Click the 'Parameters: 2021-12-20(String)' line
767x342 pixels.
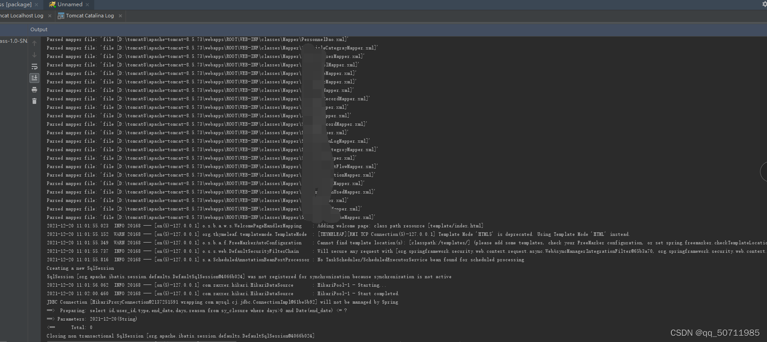92,319
